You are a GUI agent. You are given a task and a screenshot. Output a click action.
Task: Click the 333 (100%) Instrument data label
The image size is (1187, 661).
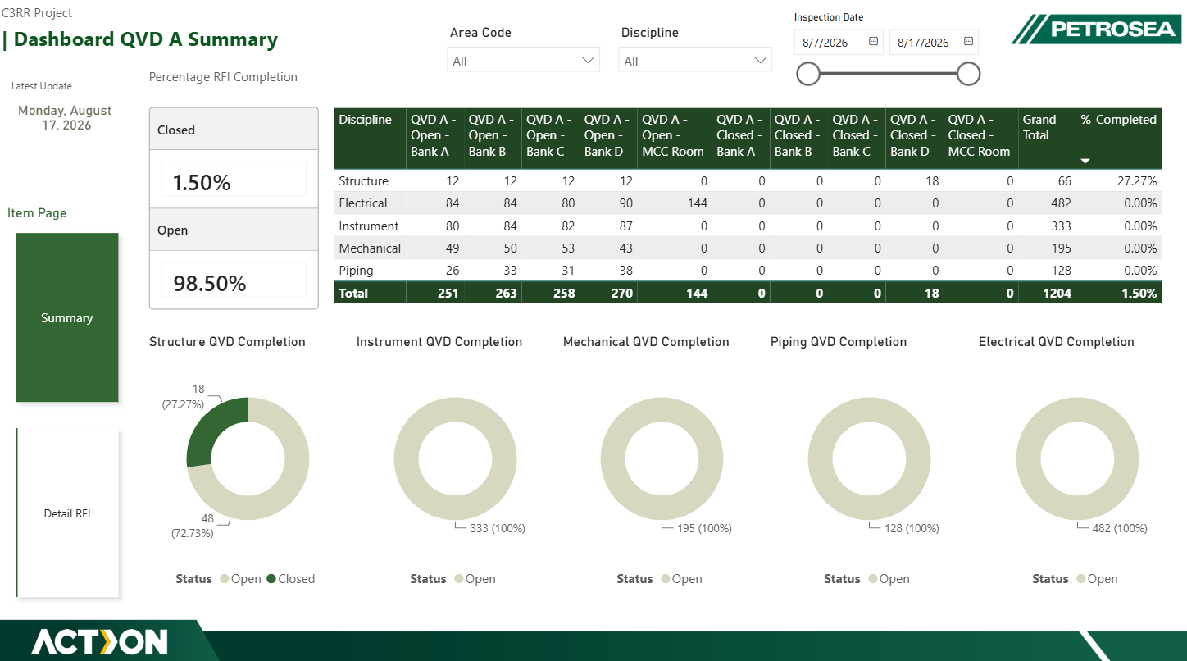[x=498, y=528]
